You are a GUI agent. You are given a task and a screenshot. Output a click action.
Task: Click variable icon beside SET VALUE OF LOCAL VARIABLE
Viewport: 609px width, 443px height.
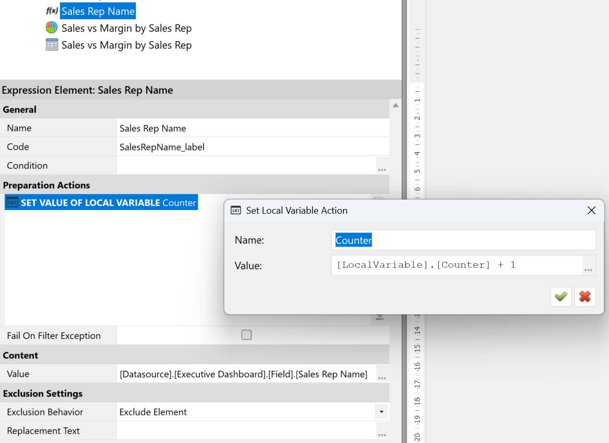(12, 203)
